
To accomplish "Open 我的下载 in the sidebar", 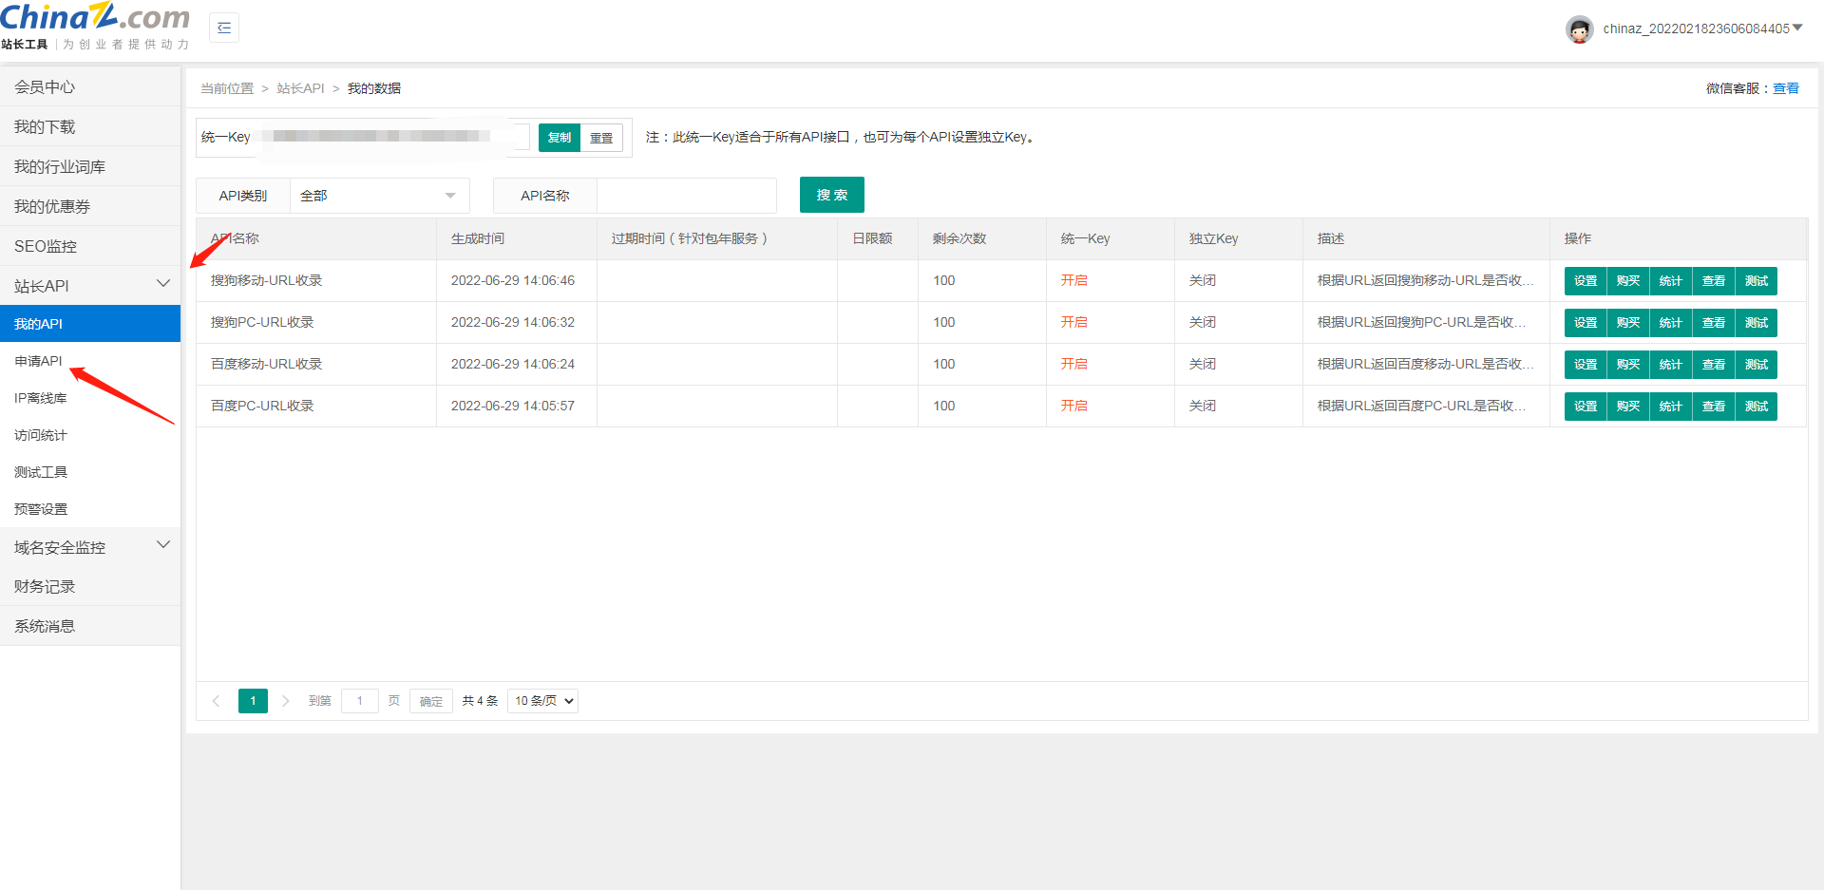I will tap(90, 126).
